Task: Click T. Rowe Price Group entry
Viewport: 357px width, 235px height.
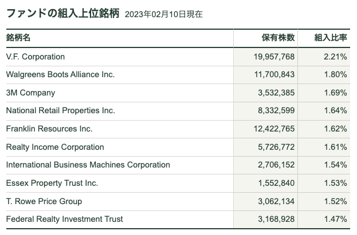Action: click(44, 201)
